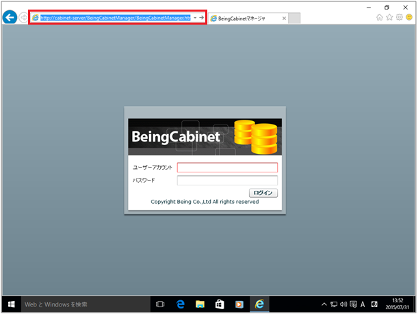Open the Windows Start menu
Screen dimensions: 418x314
pos(11,304)
